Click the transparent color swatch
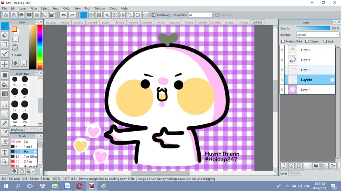Image resolution: width=341 pixels, height=191 pixels. coord(15,39)
